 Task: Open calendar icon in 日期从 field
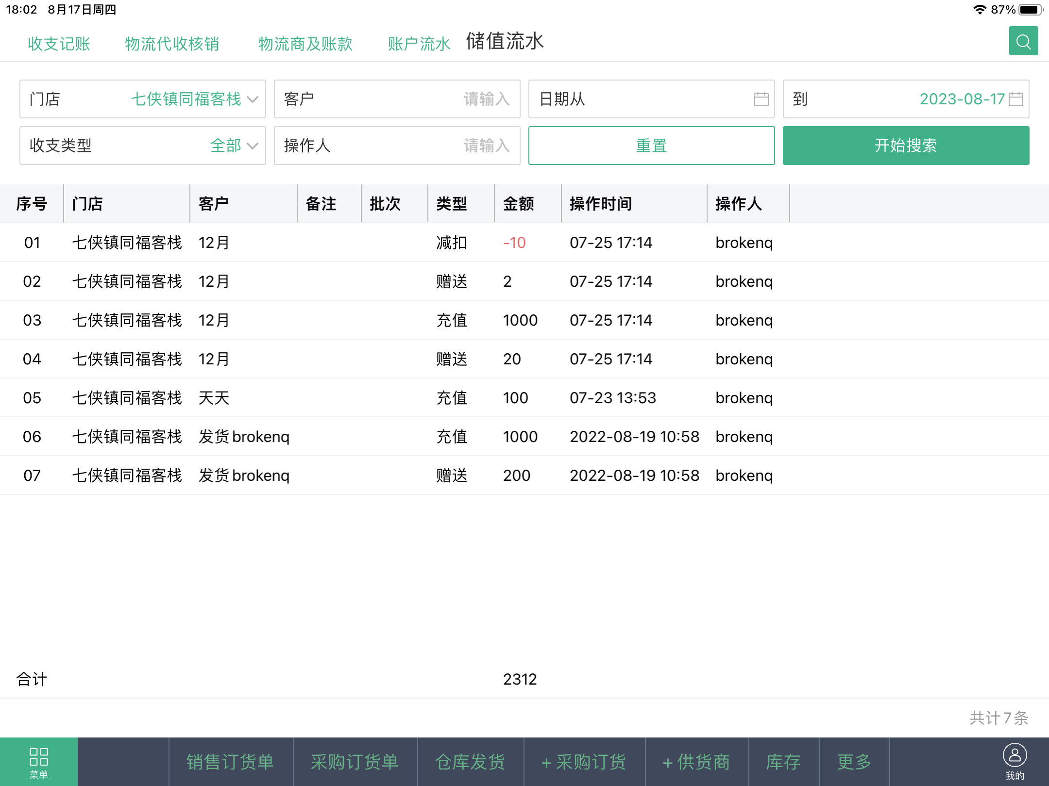click(x=761, y=99)
